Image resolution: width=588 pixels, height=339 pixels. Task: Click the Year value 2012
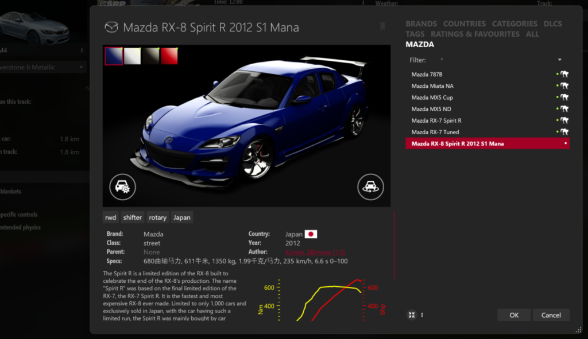[292, 243]
